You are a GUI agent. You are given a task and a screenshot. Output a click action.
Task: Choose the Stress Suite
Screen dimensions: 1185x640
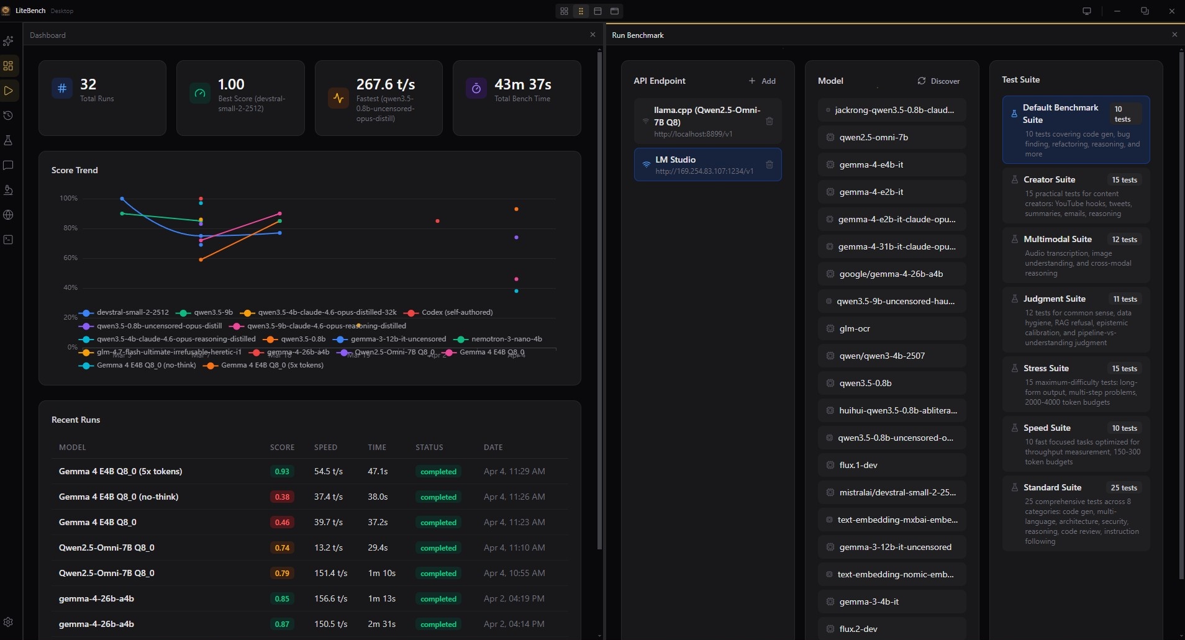click(1076, 384)
